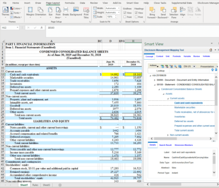219x188 pixels.
Task: Open the Align objects menu
Action: [x=182, y=12]
